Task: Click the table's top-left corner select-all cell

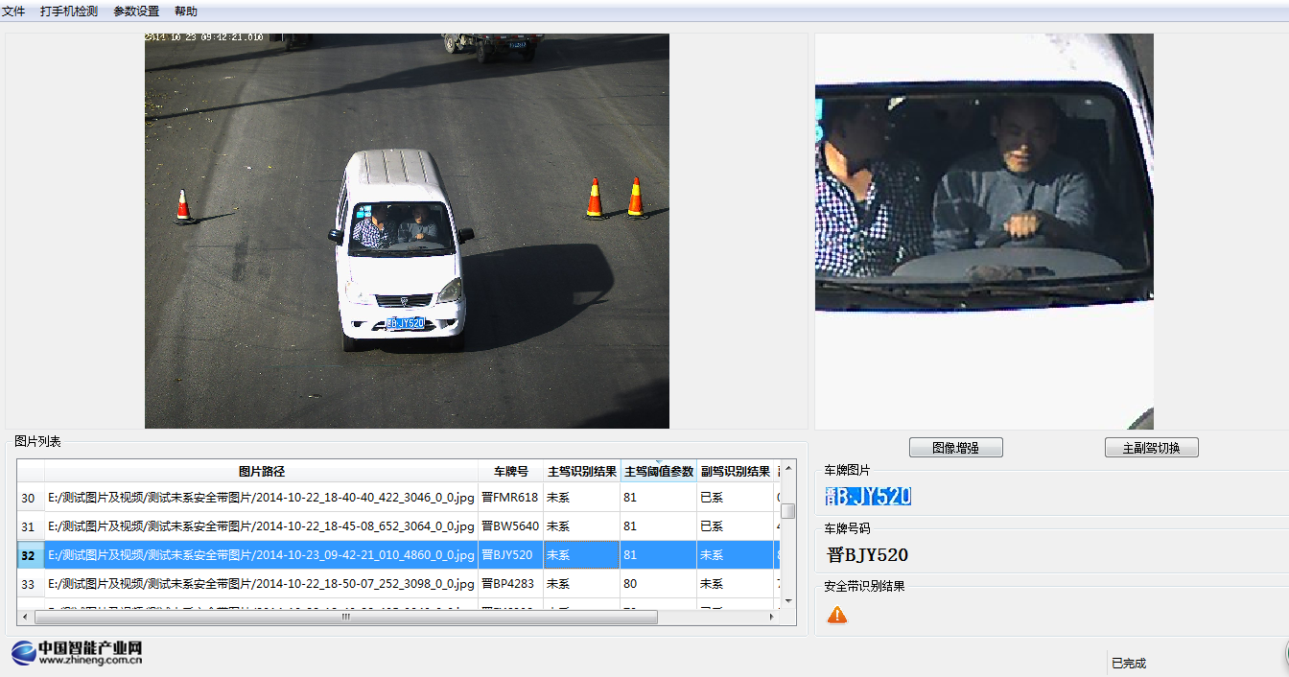Action: (31, 471)
